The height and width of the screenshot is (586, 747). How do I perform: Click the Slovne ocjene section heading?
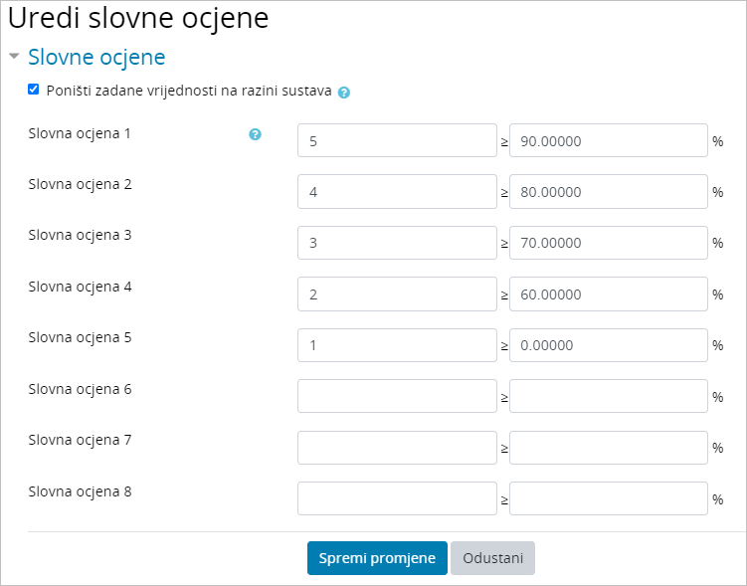point(96,57)
